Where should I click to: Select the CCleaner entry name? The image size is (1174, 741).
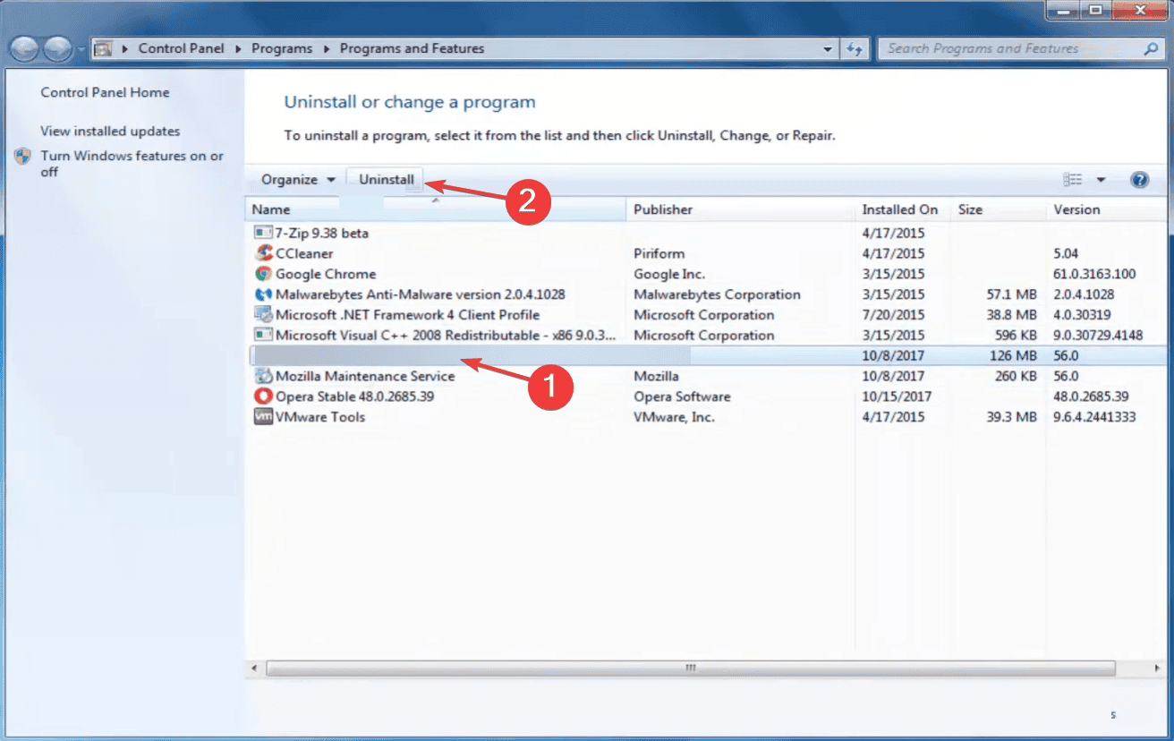coord(304,253)
